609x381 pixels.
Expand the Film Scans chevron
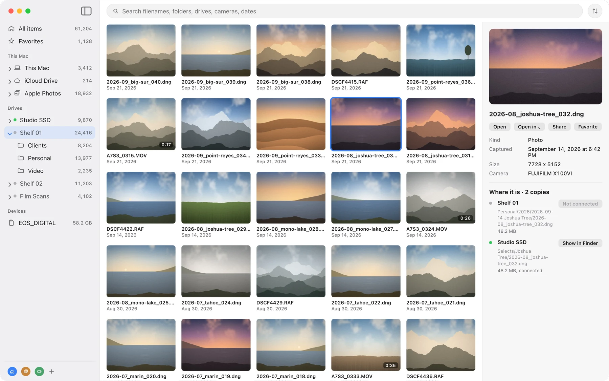tap(10, 197)
